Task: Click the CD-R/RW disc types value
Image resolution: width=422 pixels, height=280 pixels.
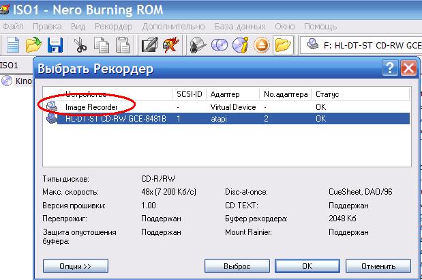Action: pos(158,178)
